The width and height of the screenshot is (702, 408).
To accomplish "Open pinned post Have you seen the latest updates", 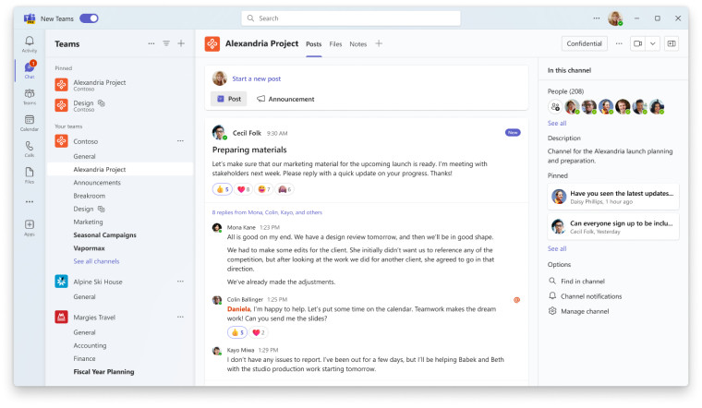I will [613, 197].
